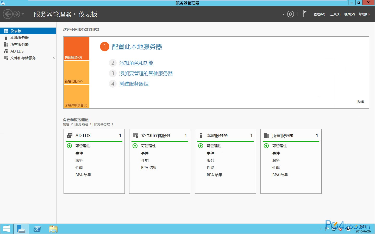Open 事件 in the 文件和存储服务 tile
This screenshot has height=234, width=375.
[145, 153]
